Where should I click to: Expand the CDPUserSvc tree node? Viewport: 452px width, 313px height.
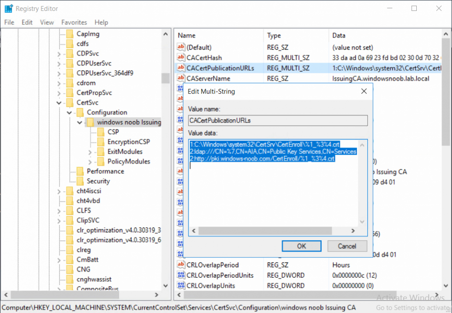(x=59, y=64)
